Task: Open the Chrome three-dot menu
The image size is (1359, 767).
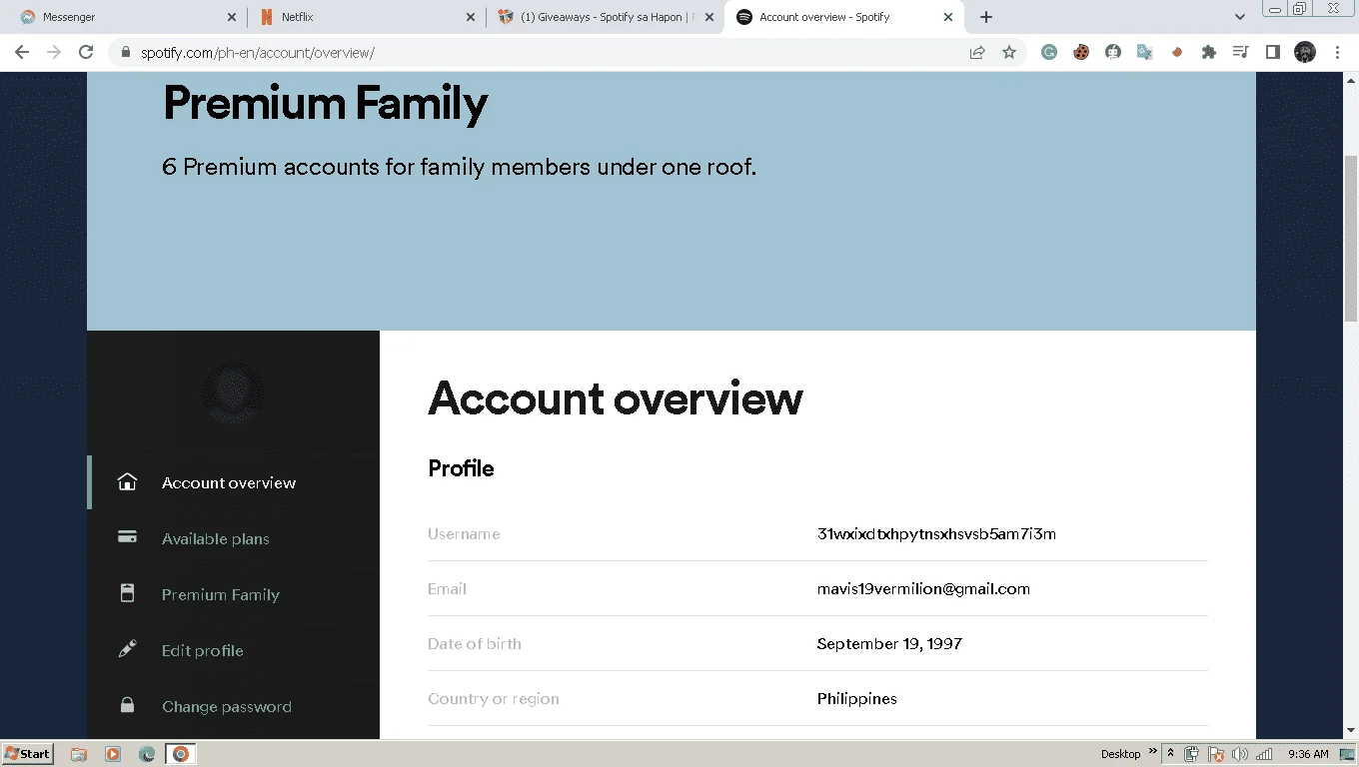Action: [x=1337, y=53]
